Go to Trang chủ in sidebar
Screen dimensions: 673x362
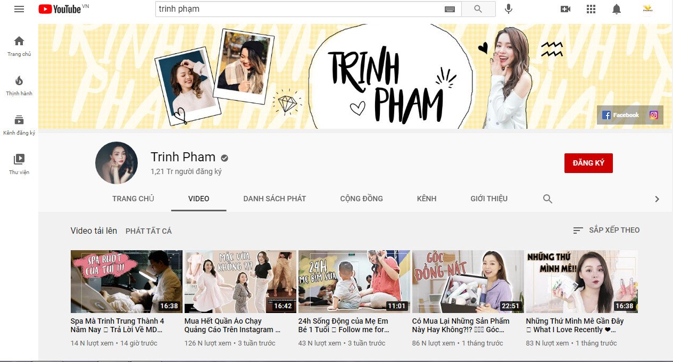(19, 46)
